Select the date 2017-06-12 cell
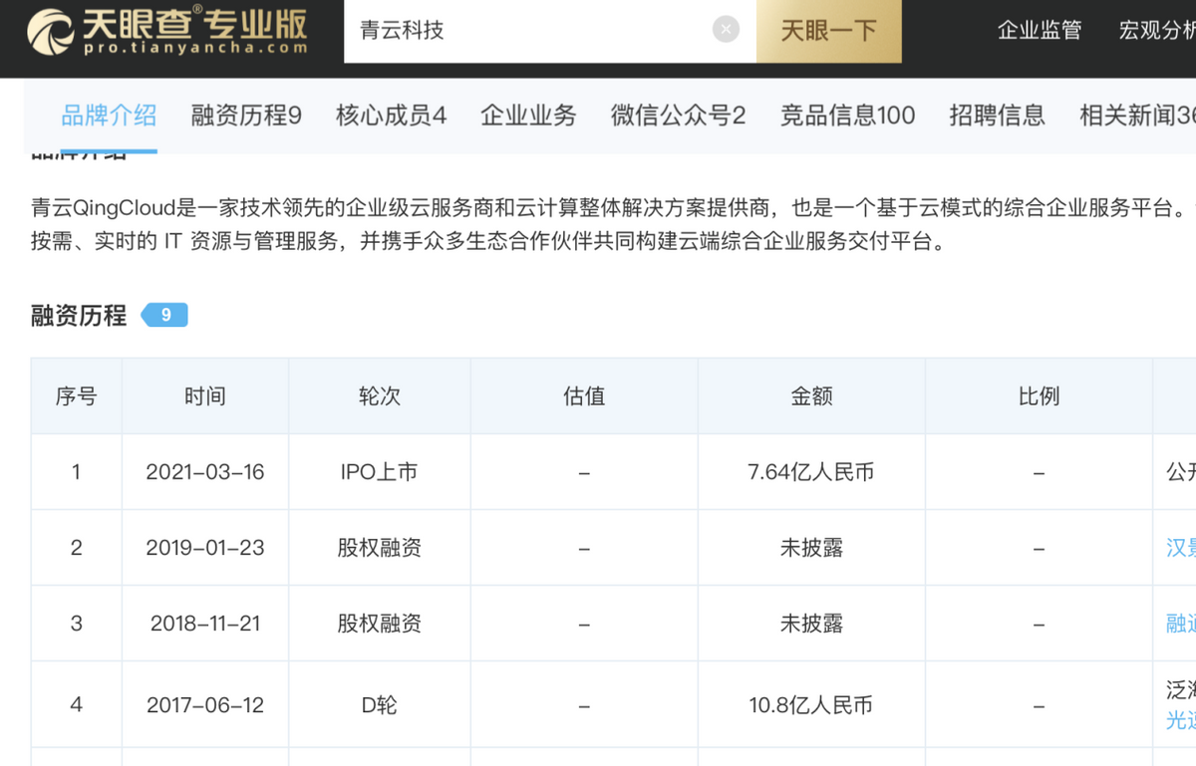 (205, 705)
